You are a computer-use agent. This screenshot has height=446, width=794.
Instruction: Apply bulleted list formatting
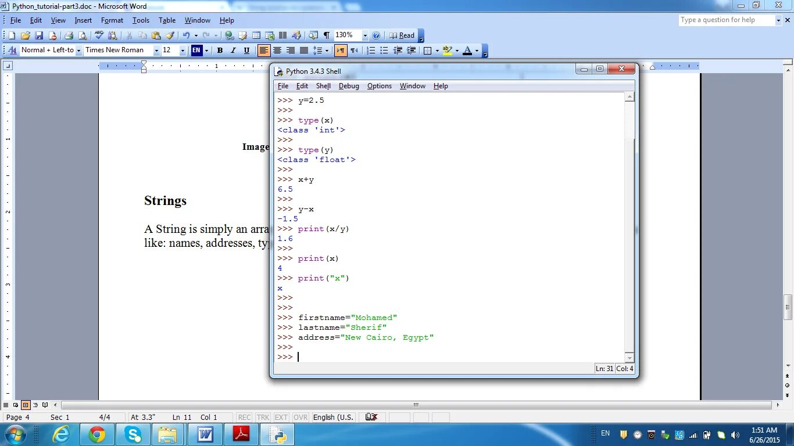384,51
